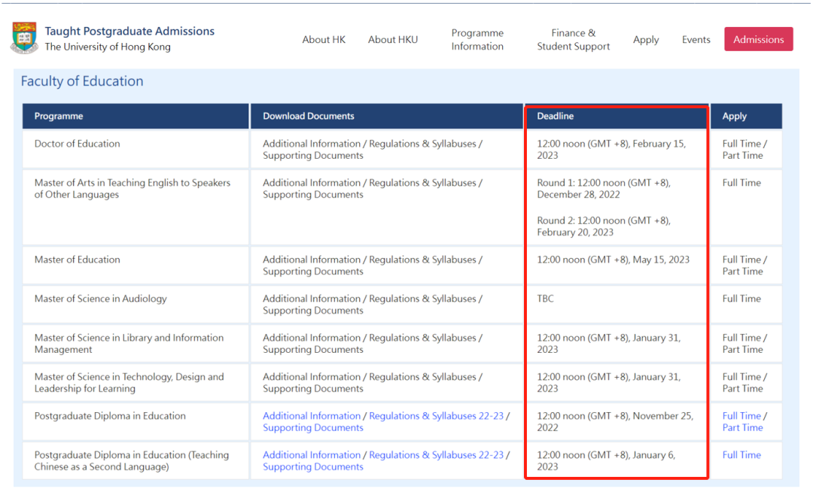Viewport: 813px width, 501px height.
Task: Open Supporting Documents for MA Teaching English
Action: click(313, 194)
